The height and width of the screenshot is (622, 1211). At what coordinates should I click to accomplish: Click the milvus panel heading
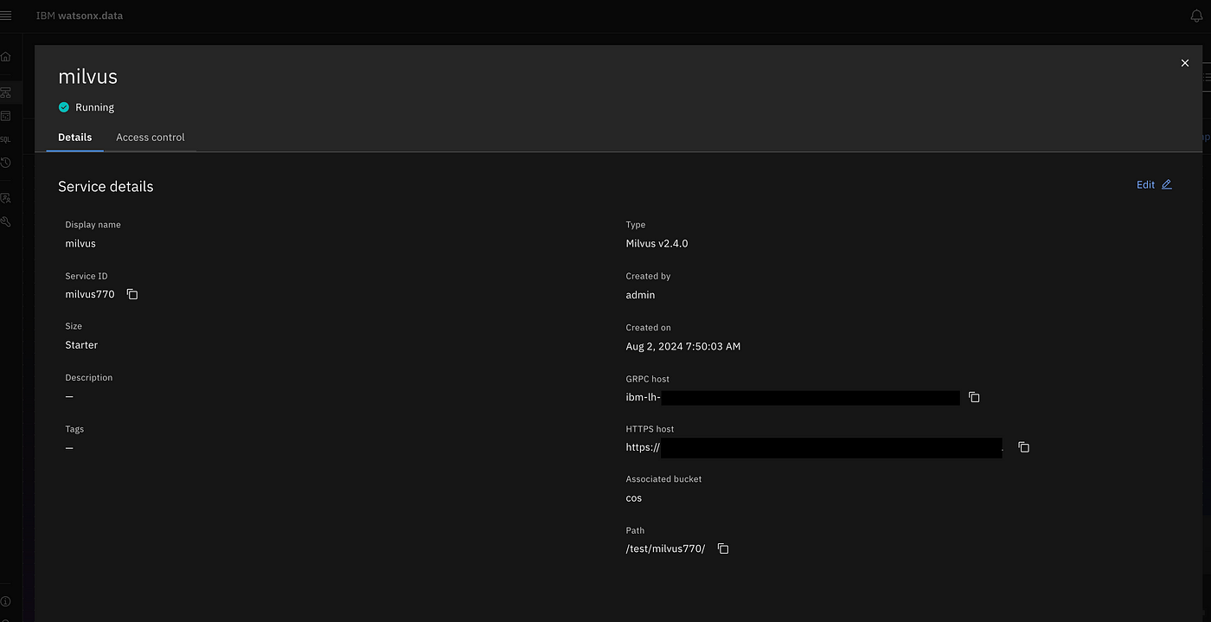click(87, 76)
